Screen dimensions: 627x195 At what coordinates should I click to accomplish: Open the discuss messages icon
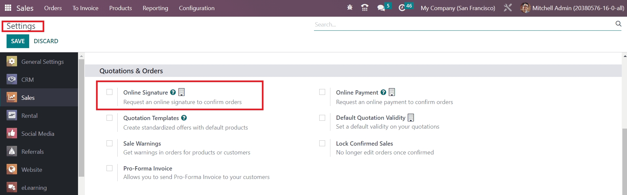tap(381, 8)
